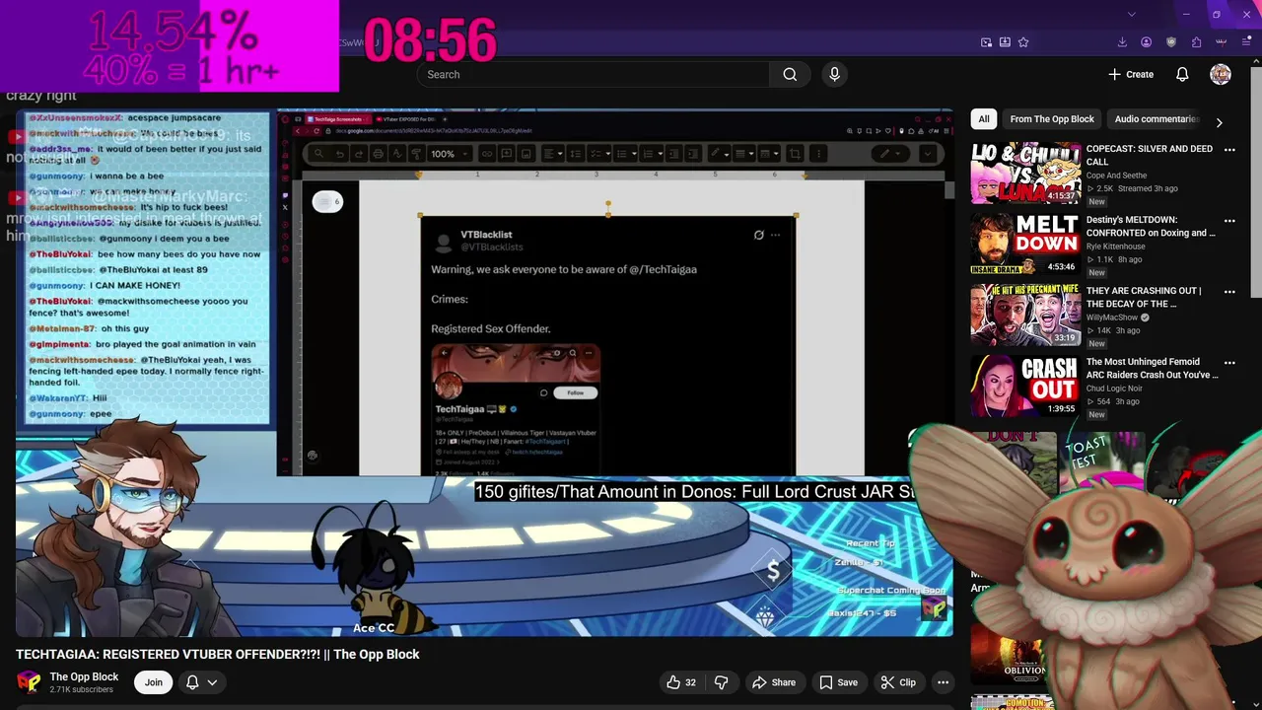
Task: Activate voice search microphone
Action: point(834,74)
